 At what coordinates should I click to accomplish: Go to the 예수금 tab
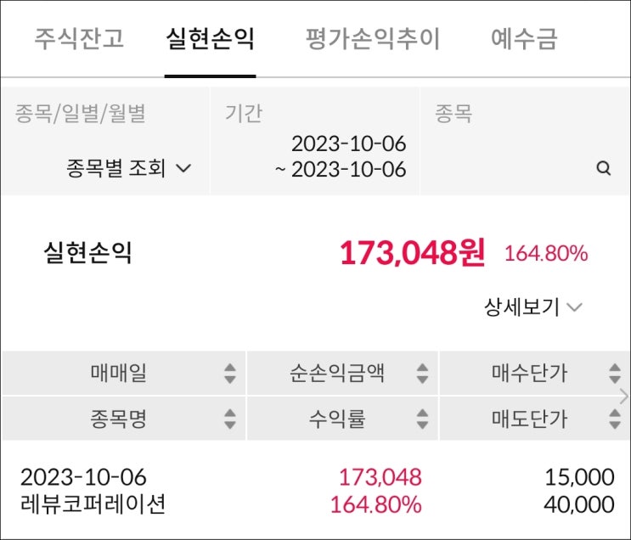(x=524, y=40)
